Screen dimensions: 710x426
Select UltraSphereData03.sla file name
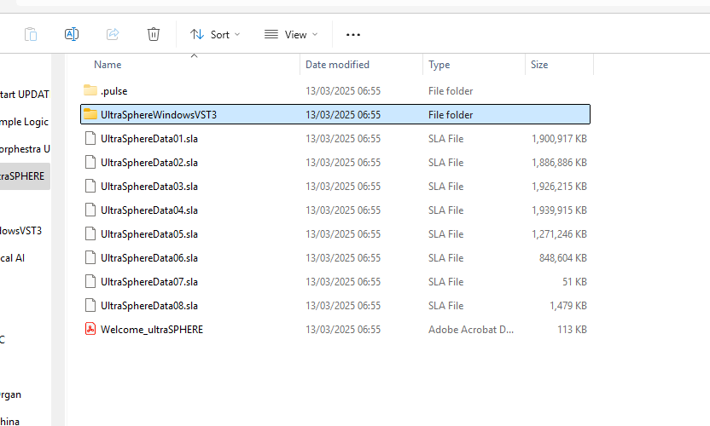click(149, 186)
